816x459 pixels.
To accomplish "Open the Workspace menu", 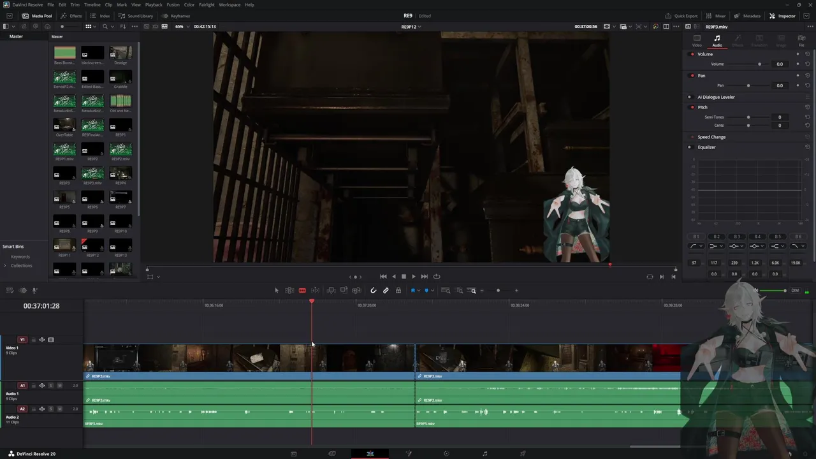I will pos(229,4).
